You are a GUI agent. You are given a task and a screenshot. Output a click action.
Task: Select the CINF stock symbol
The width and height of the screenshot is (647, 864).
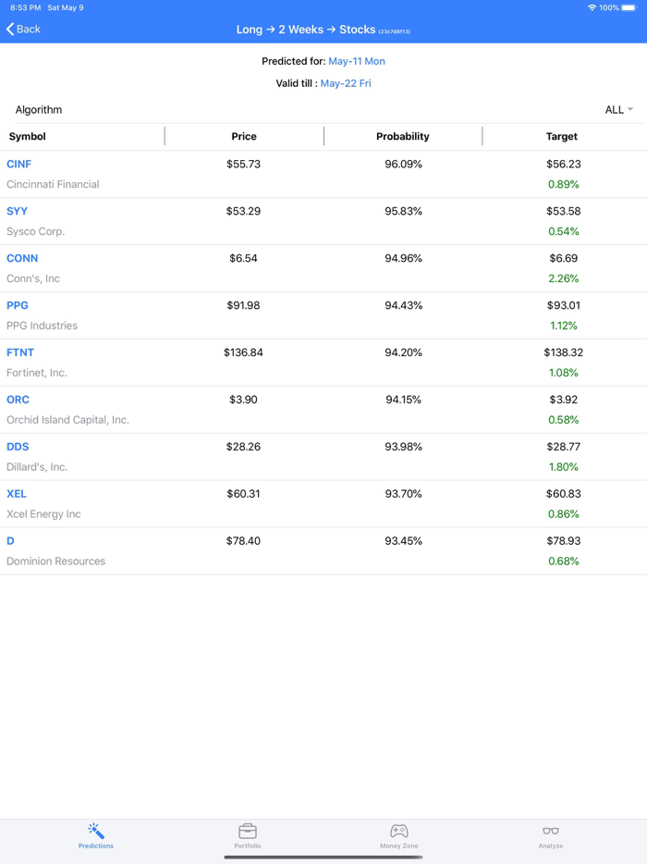18,164
